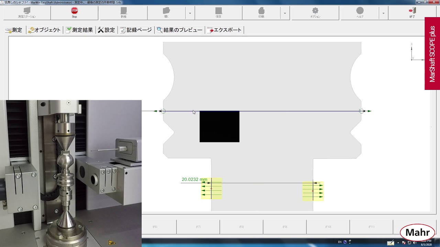Click the (F7) function key button
440x247 pixels.
pyautogui.click(x=198, y=227)
